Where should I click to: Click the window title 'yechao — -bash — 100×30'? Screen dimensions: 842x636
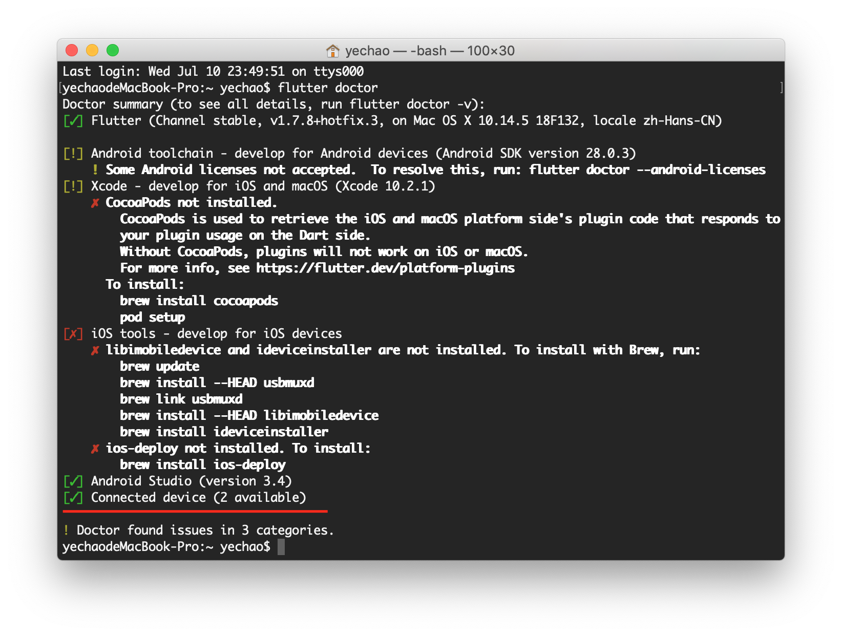[x=430, y=51]
